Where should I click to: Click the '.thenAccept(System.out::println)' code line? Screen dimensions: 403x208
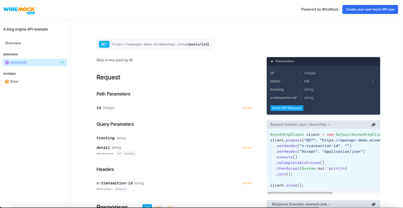tap(311, 168)
